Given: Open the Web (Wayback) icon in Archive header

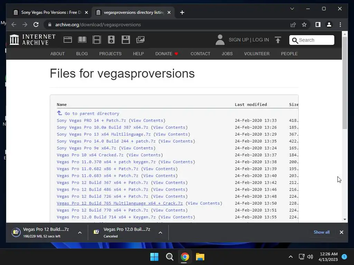Looking at the screenshot, I should [67, 40].
